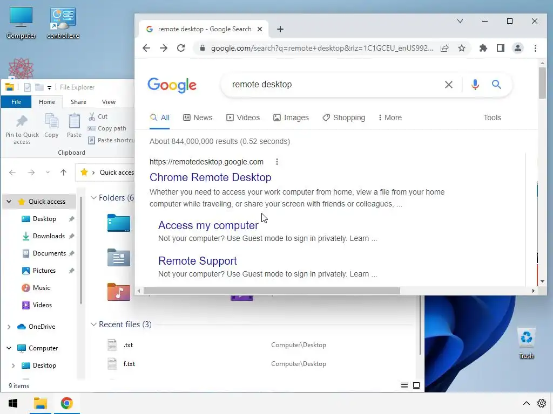553x414 pixels.
Task: Click Copy in File Explorer ribbon
Action: click(x=51, y=126)
